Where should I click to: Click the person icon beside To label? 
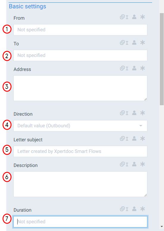(134, 43)
